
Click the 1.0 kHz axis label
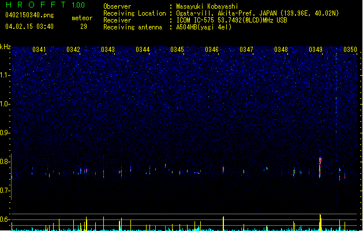pos(5,104)
